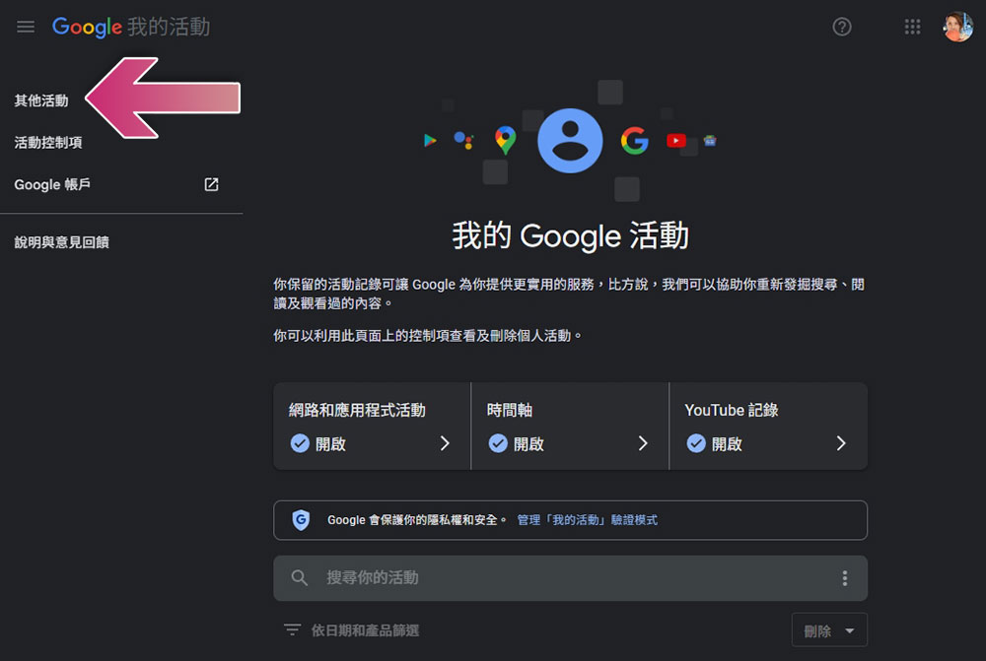Open 說明與意見回饋 in the sidebar

pyautogui.click(x=61, y=242)
